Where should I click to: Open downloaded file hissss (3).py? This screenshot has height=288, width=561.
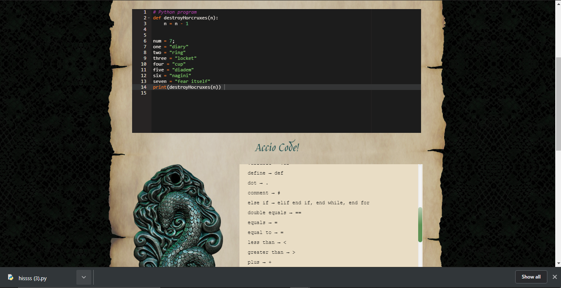pyautogui.click(x=33, y=278)
